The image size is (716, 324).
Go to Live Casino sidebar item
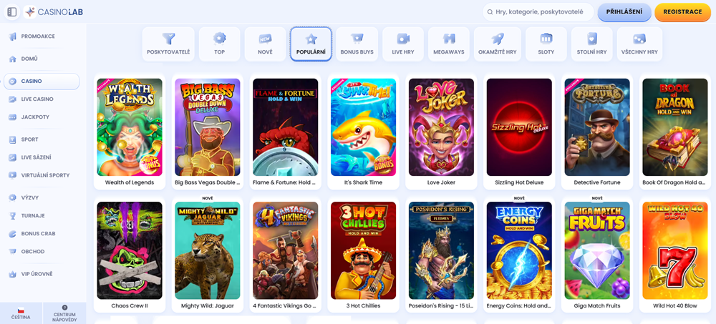(37, 99)
